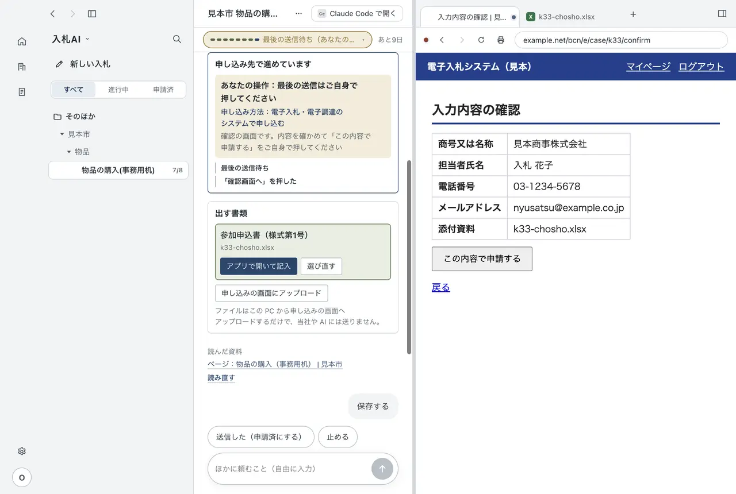Open the building list icon in left rail
Image resolution: width=736 pixels, height=494 pixels.
pyautogui.click(x=22, y=67)
